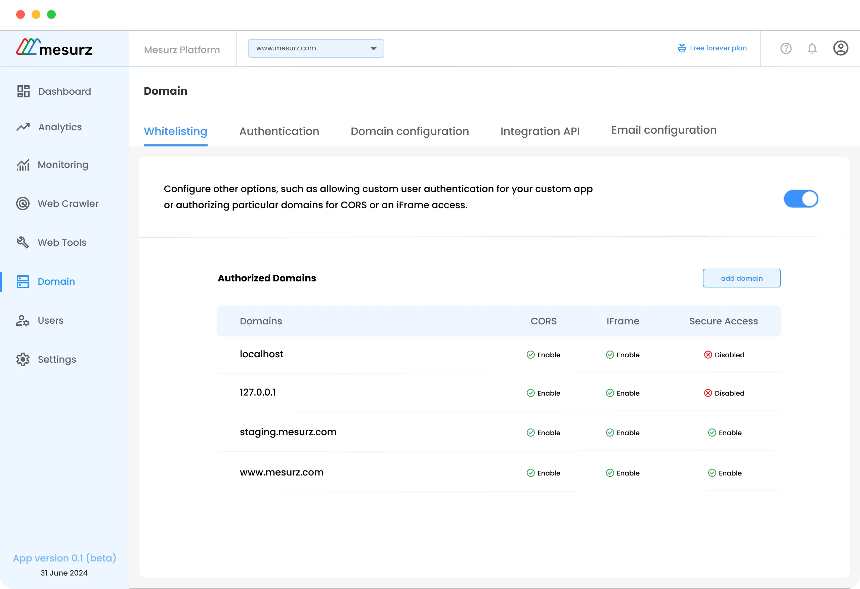Image resolution: width=860 pixels, height=589 pixels.
Task: Click the plant icon beside Free forever plan
Action: click(x=682, y=48)
